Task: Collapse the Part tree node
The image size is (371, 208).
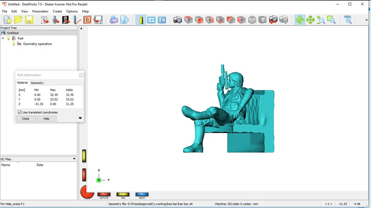Action: (x=3, y=38)
